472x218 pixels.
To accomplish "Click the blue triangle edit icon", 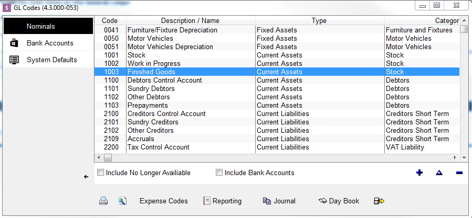I will [x=439, y=173].
